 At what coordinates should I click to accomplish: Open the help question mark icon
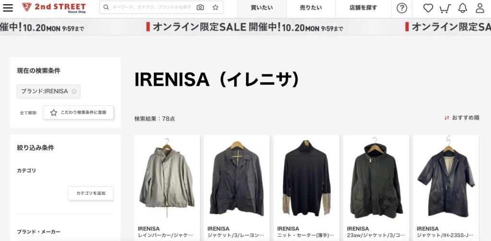(x=402, y=8)
